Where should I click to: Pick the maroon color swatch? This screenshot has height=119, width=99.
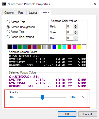(30, 47)
